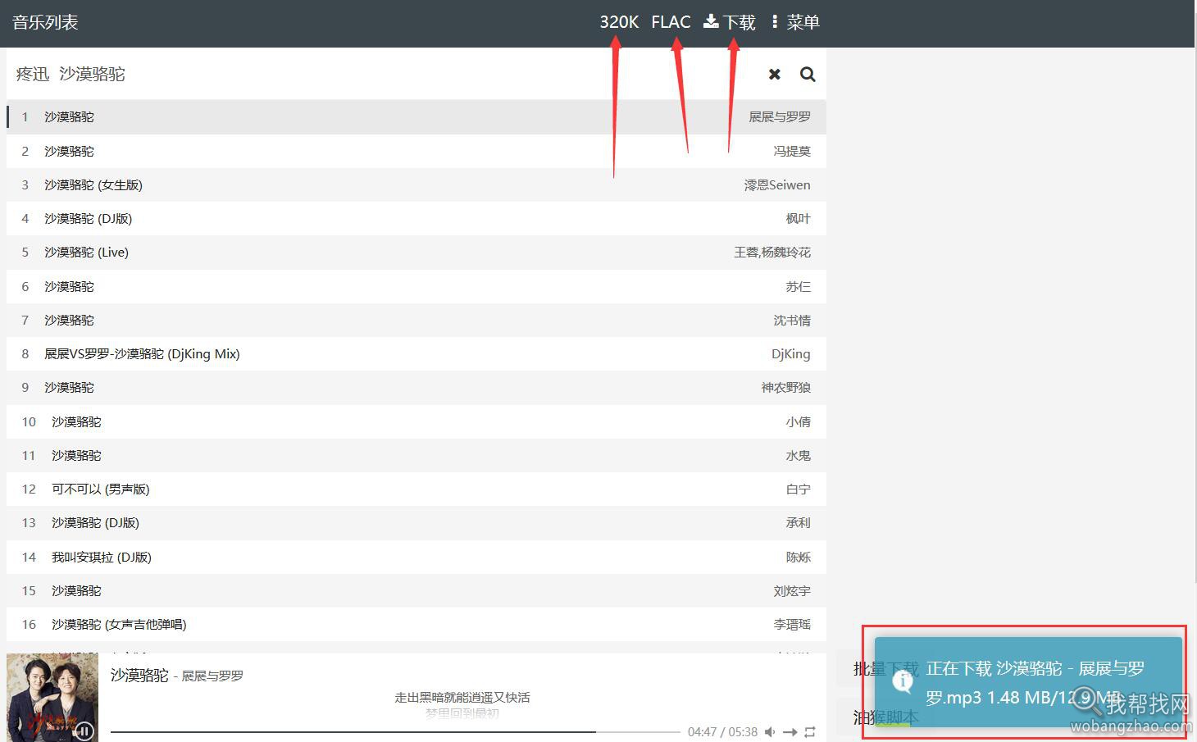The width and height of the screenshot is (1197, 742).
Task: Play 展展VS罗罗-沙漠骆驼 (DjKing Mix)
Action: (416, 354)
